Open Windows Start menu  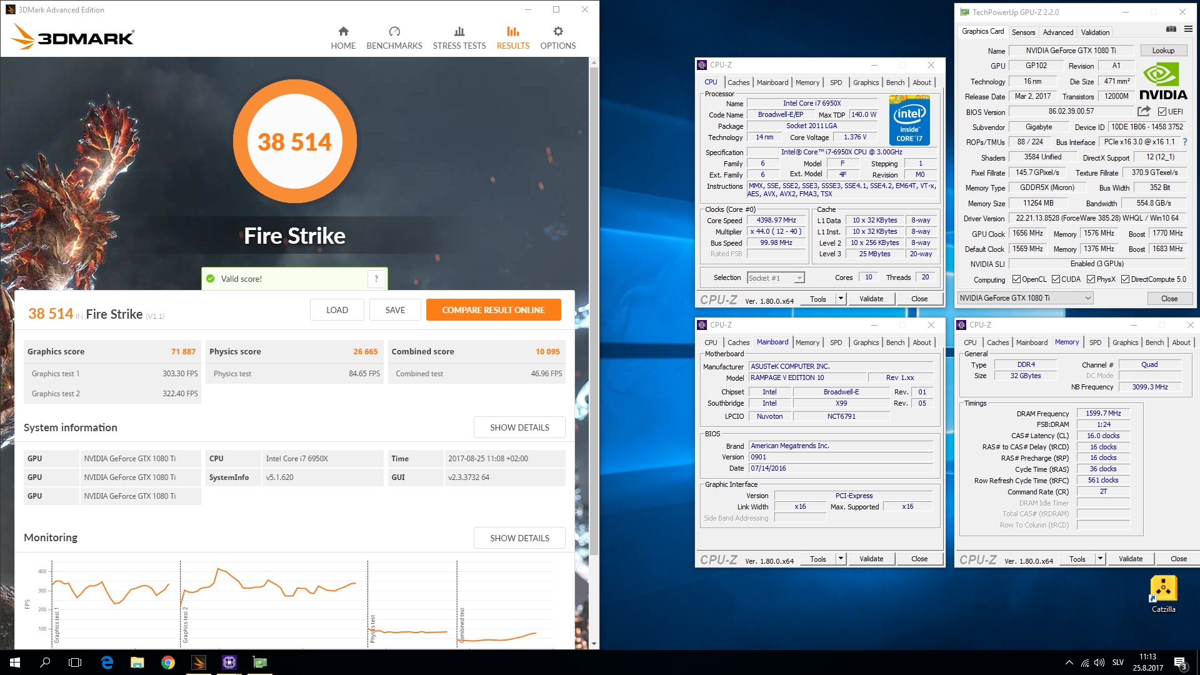[x=15, y=662]
